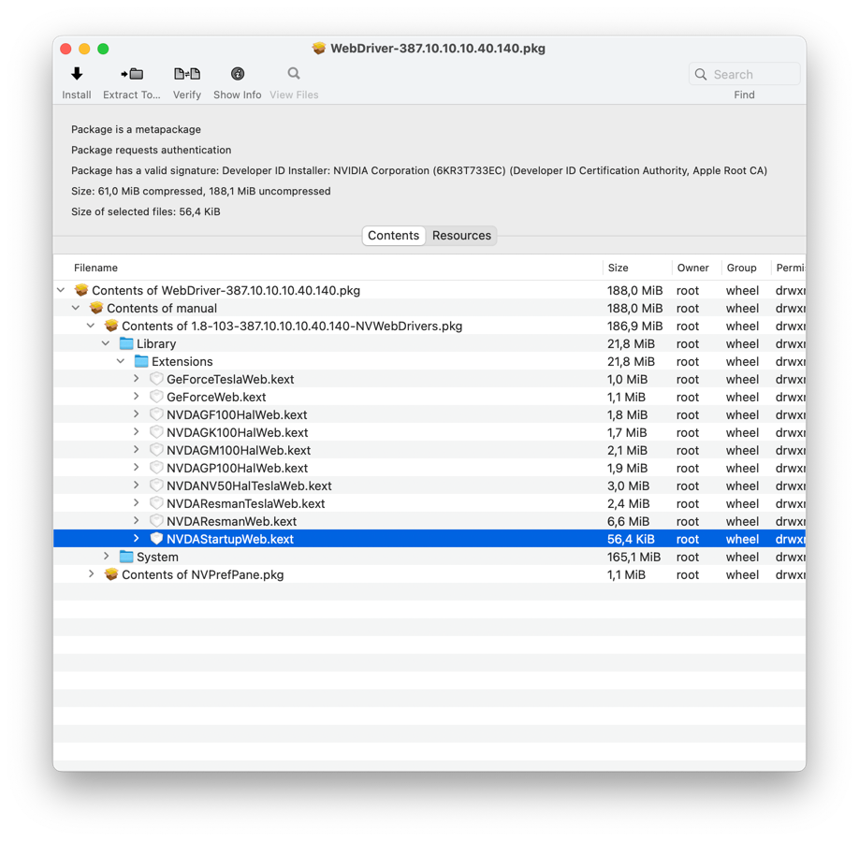The height and width of the screenshot is (841, 859).
Task: Click the kext icon of NVDAGK100HalWeb.kext
Action: [156, 432]
